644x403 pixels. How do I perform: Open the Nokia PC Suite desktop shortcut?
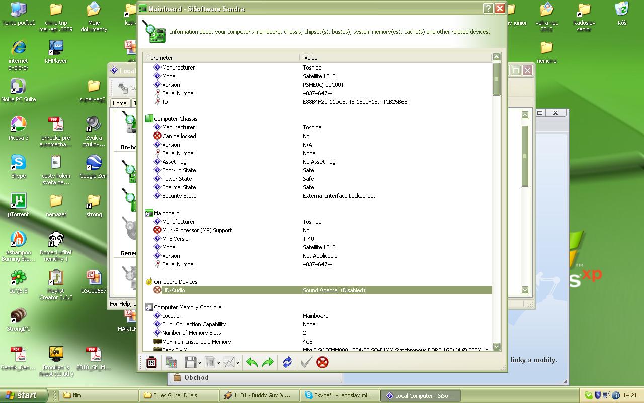19,91
